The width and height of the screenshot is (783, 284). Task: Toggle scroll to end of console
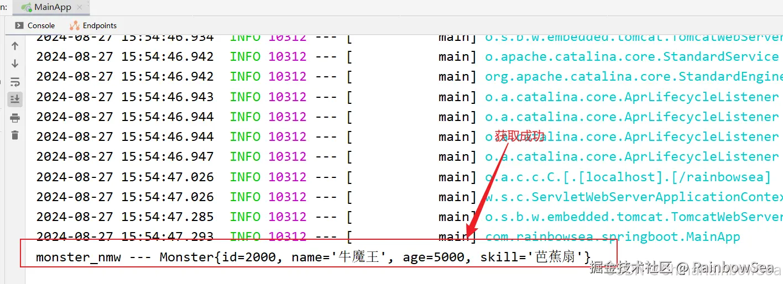tap(15, 99)
